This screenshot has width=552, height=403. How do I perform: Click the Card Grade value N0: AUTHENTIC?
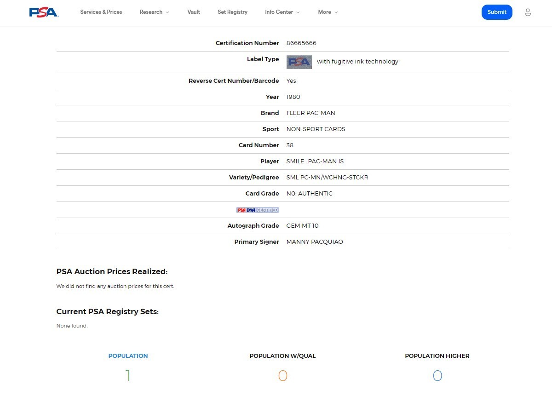click(x=309, y=194)
